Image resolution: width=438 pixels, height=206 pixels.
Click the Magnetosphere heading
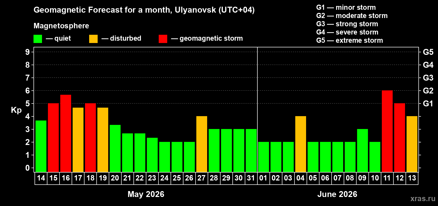[61, 26]
